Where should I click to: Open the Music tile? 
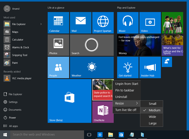pos(127,23)
